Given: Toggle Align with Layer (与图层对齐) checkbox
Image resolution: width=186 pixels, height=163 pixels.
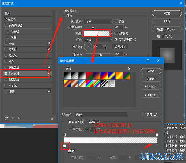Looking at the screenshot, I should point(116,39).
